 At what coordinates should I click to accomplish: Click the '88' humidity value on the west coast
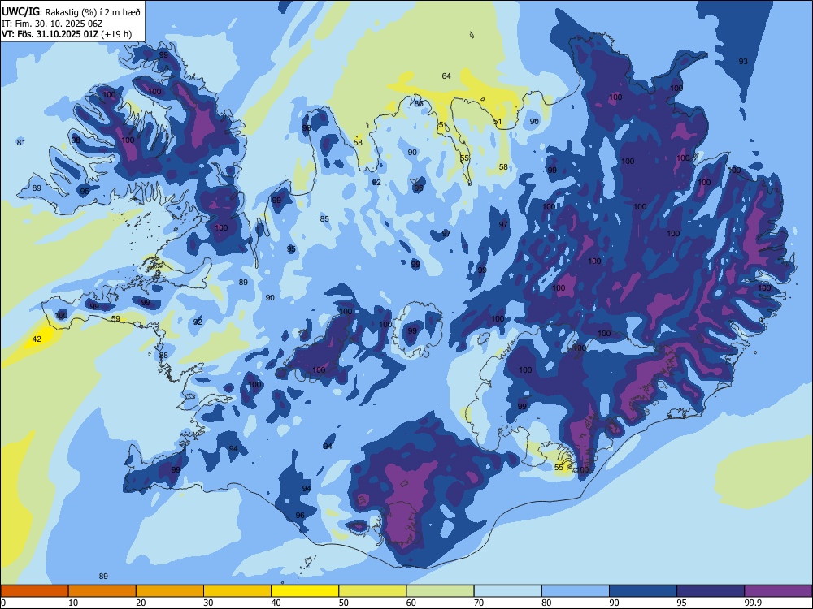pos(163,356)
